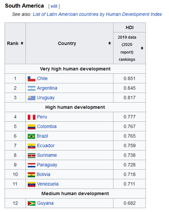Screen dimensions: 169x212
Task: Click the Bolivia flag icon
Action: [31, 175]
